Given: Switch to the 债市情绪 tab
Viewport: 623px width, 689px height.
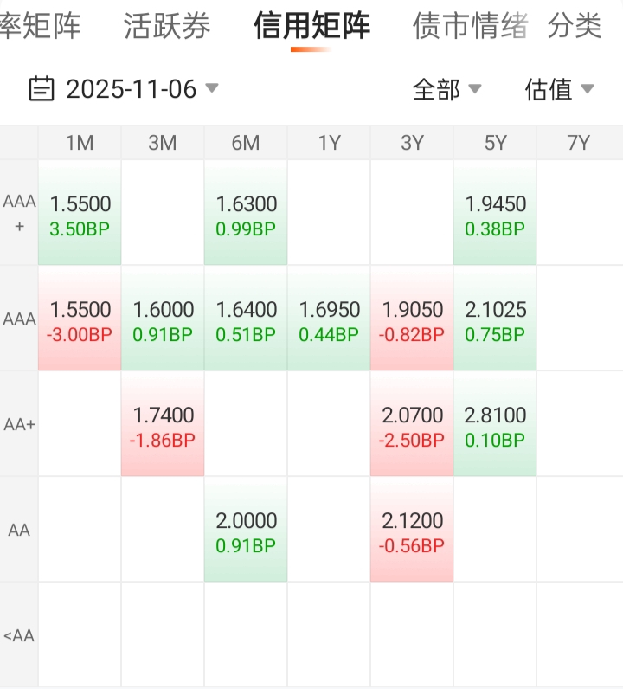Looking at the screenshot, I should click(470, 26).
